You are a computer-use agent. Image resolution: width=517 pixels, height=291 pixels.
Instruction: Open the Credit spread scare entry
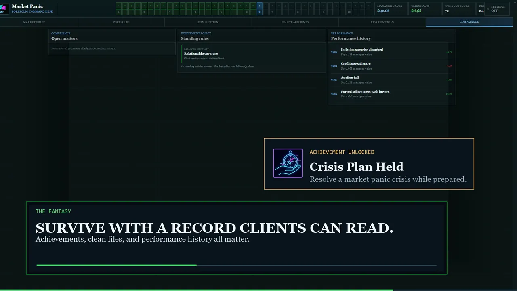click(391, 66)
